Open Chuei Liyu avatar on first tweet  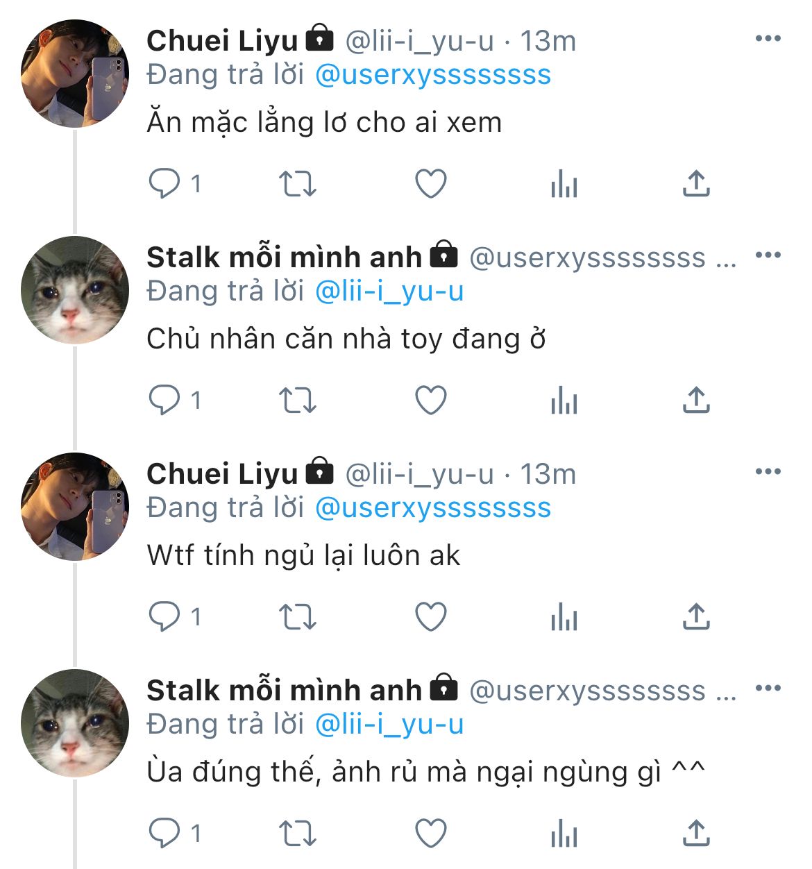75,74
